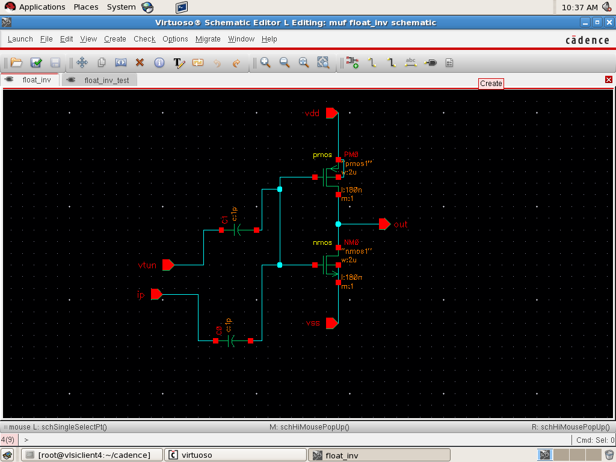
Task: Open the Check menu
Action: click(x=144, y=39)
